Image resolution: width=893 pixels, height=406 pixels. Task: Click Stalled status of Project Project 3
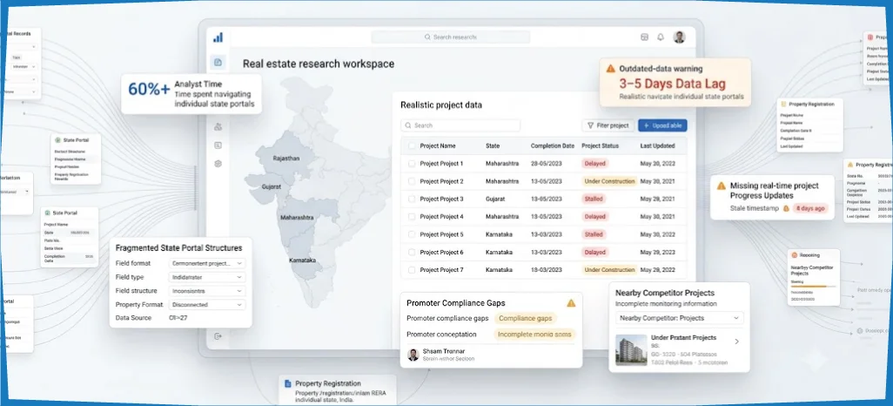(x=594, y=199)
